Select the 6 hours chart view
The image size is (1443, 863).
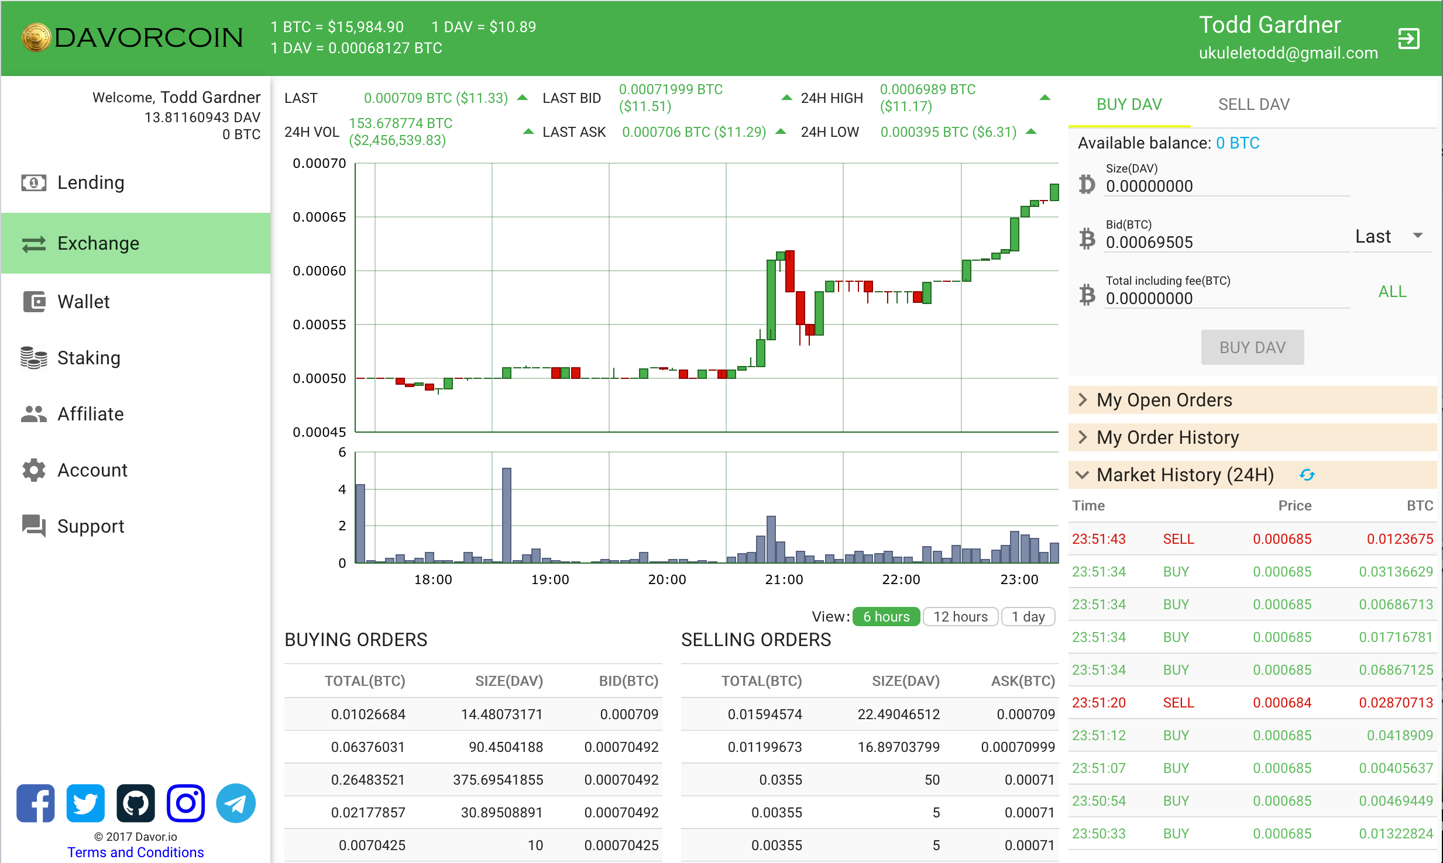pyautogui.click(x=887, y=617)
